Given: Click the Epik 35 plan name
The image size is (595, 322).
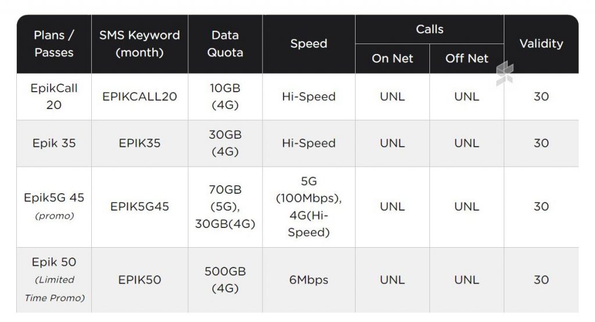Looking at the screenshot, I should click(54, 143).
